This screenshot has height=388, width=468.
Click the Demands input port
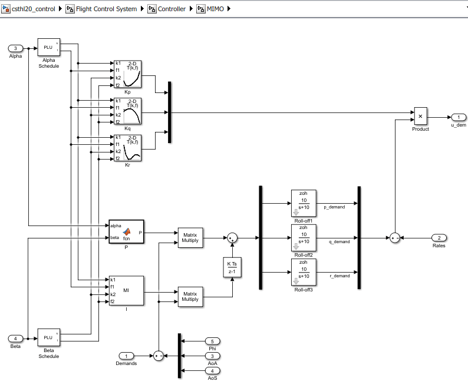click(x=126, y=356)
